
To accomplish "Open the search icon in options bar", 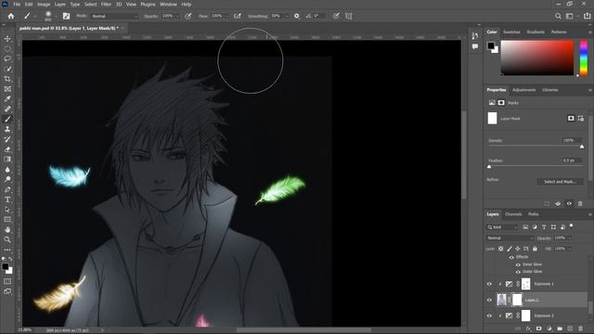I will click(558, 16).
